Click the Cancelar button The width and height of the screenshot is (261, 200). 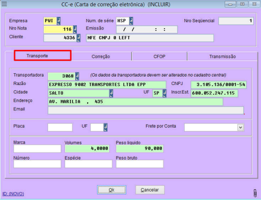(x=150, y=190)
